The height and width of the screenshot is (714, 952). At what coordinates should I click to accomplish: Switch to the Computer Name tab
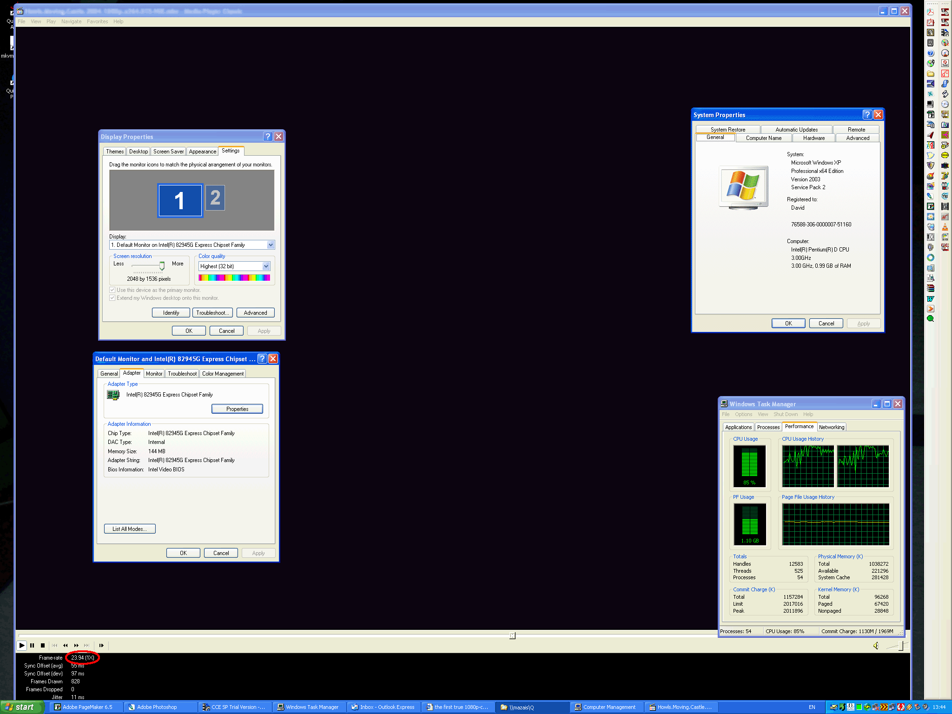764,138
